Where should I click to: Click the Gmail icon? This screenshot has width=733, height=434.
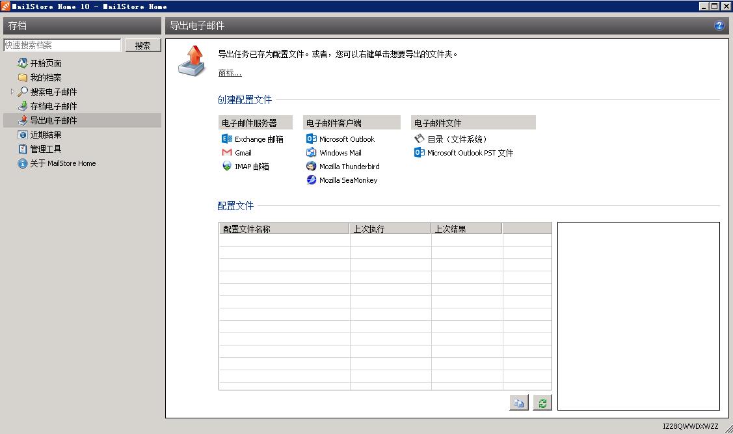227,152
